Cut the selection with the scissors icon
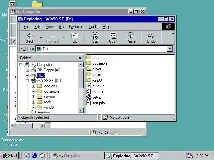This screenshot has height=160, width=214. [x=95, y=38]
